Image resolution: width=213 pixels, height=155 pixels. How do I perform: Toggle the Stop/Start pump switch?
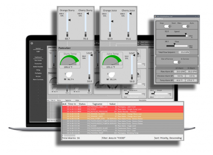[168, 26]
